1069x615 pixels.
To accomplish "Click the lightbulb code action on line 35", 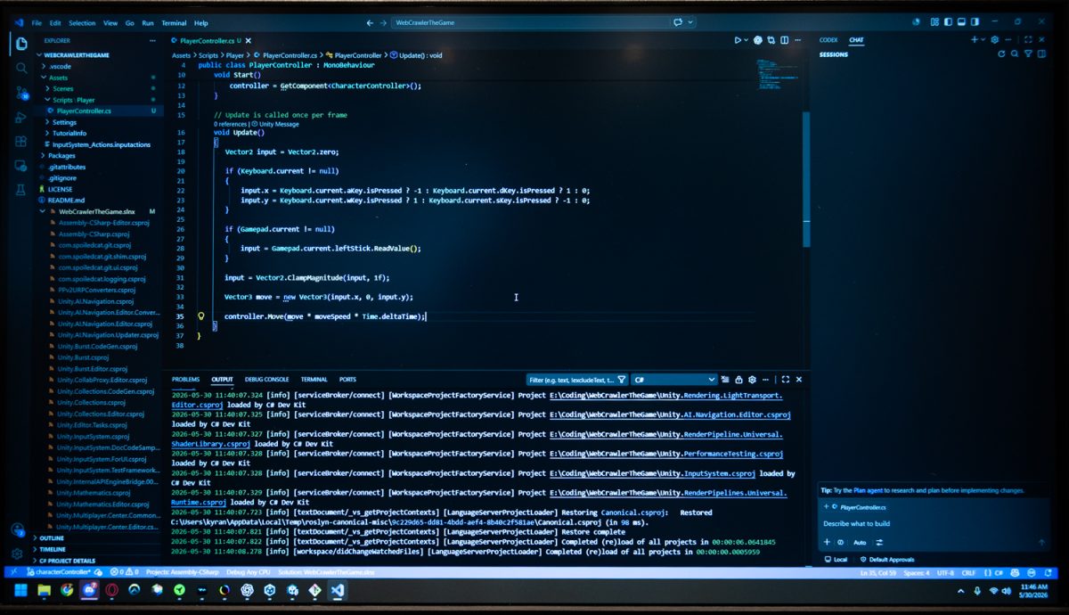I will [x=201, y=316].
